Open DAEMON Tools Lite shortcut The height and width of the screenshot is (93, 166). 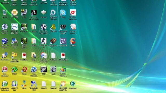click(5, 27)
